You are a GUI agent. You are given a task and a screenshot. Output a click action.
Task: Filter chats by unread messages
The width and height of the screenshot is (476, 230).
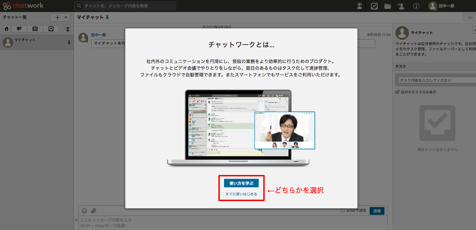[x=19, y=29]
